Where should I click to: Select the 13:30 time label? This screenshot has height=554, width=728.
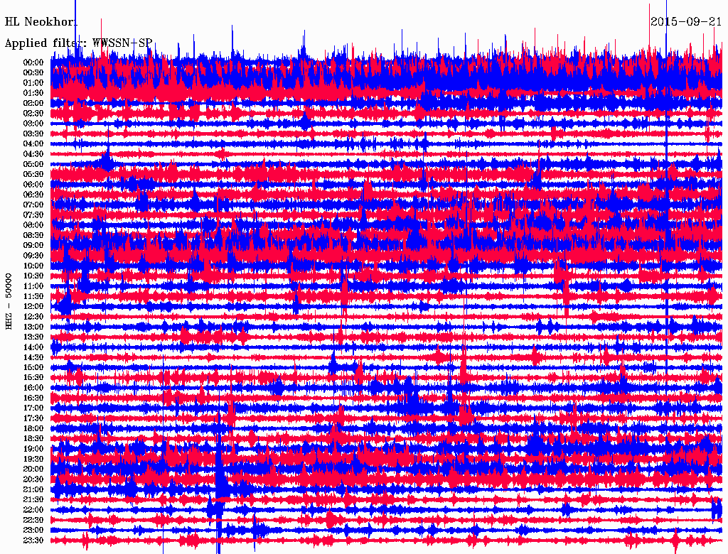coord(33,337)
